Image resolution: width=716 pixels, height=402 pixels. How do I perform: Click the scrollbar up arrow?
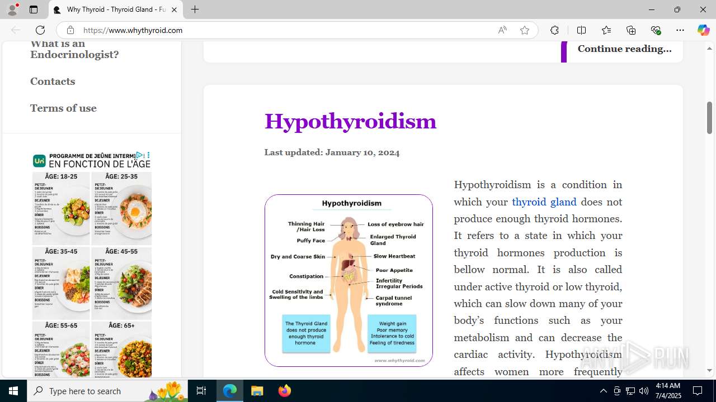709,49
